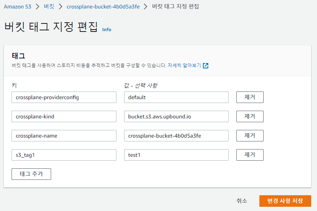Click the 태그 추가 button
The height and width of the screenshot is (211, 317).
(32, 174)
